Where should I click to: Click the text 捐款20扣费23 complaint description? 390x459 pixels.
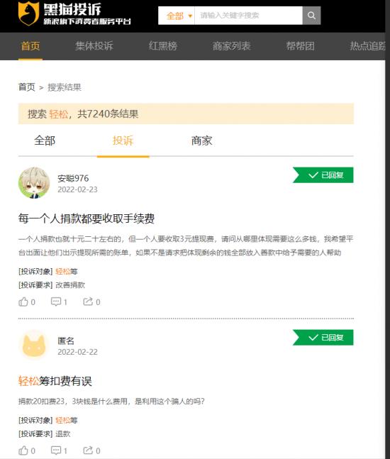coord(111,401)
